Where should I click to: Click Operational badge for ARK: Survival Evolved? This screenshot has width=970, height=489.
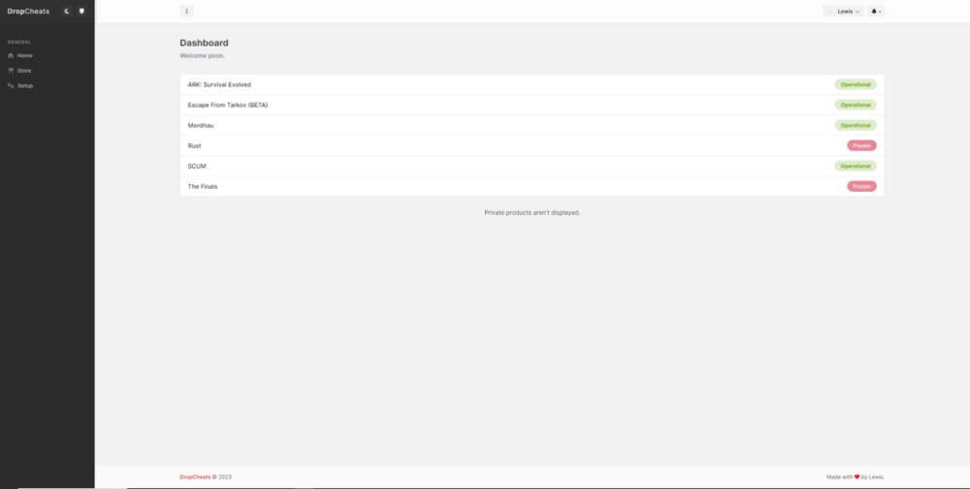click(856, 84)
